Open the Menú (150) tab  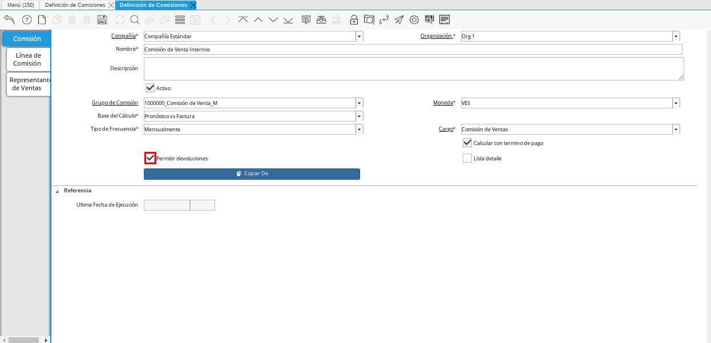(20, 5)
